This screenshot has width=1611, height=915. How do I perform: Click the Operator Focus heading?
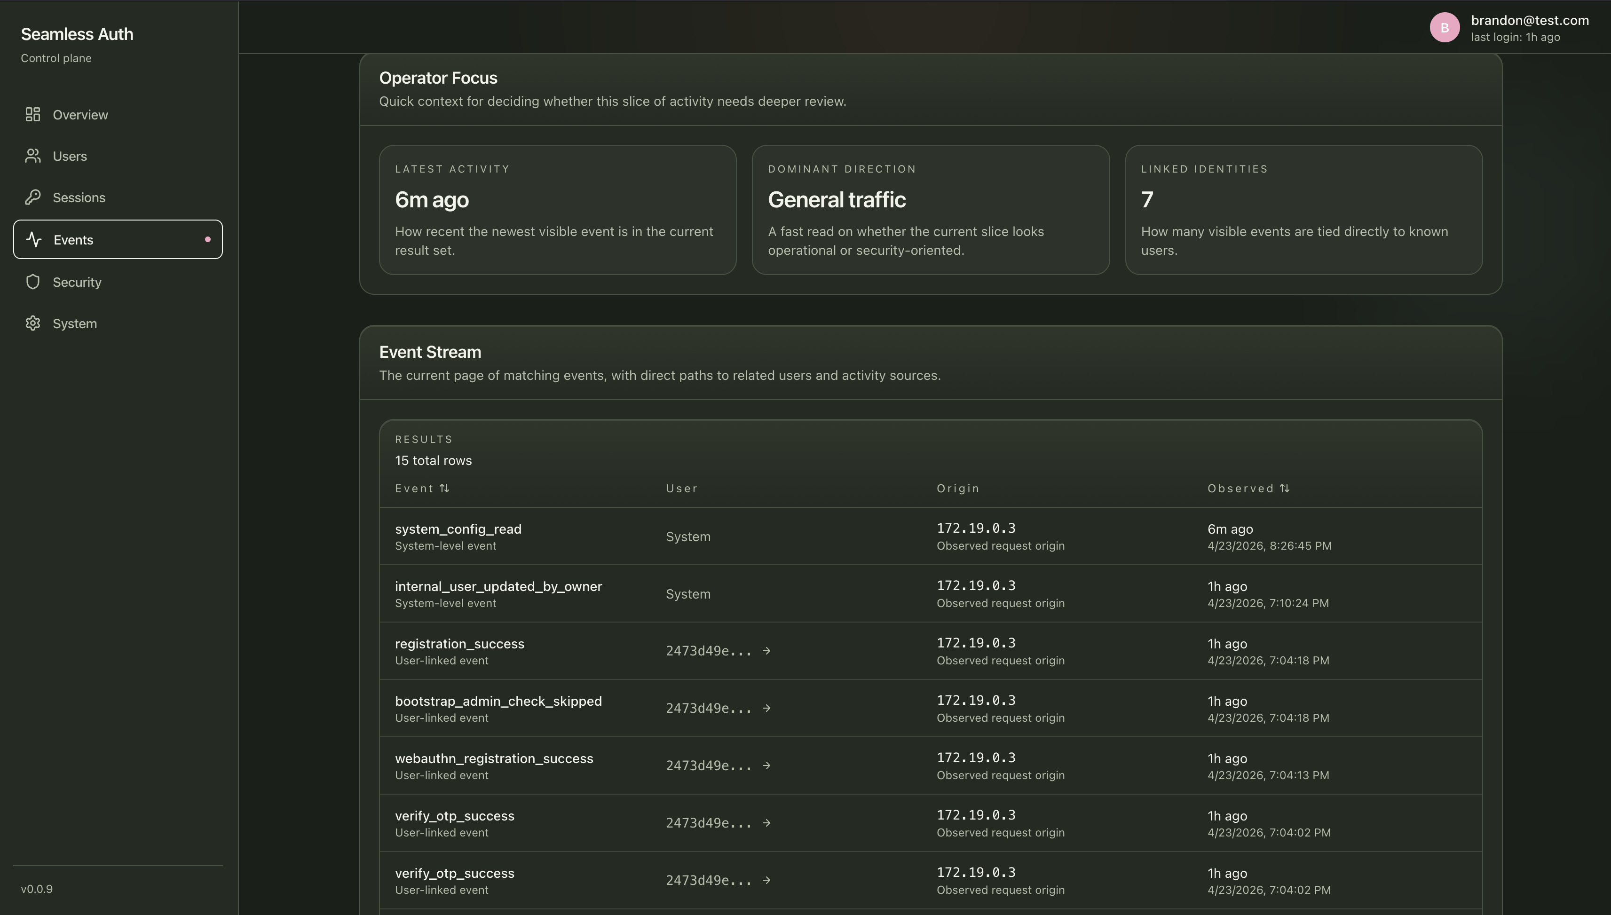point(438,78)
